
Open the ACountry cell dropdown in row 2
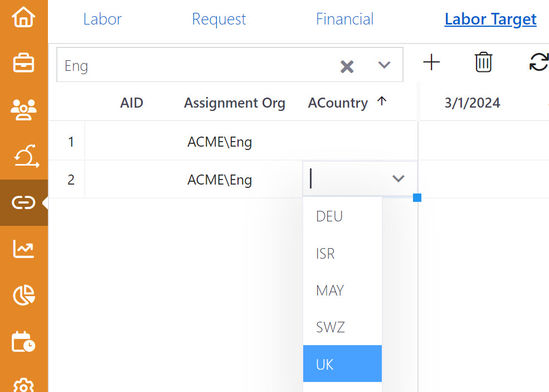click(x=398, y=179)
